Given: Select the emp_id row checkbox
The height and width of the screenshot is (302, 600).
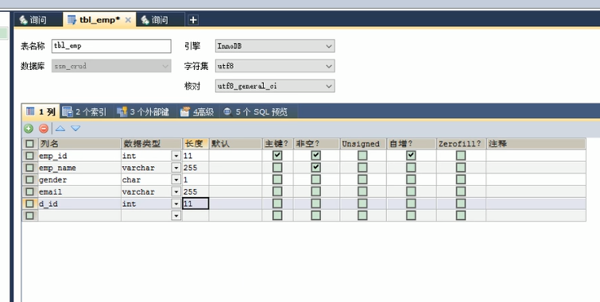Looking at the screenshot, I should pyautogui.click(x=29, y=156).
